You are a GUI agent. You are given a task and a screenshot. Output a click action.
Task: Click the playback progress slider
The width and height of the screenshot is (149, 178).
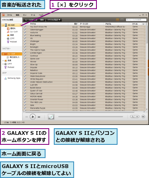coord(91,117)
